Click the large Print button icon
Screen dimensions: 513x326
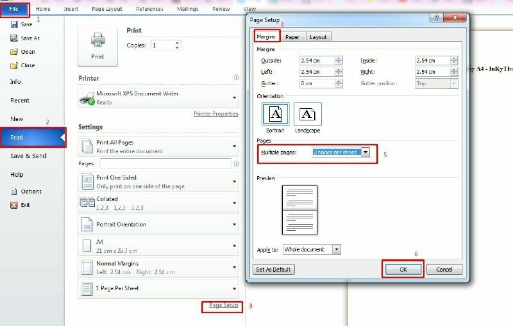(x=97, y=46)
